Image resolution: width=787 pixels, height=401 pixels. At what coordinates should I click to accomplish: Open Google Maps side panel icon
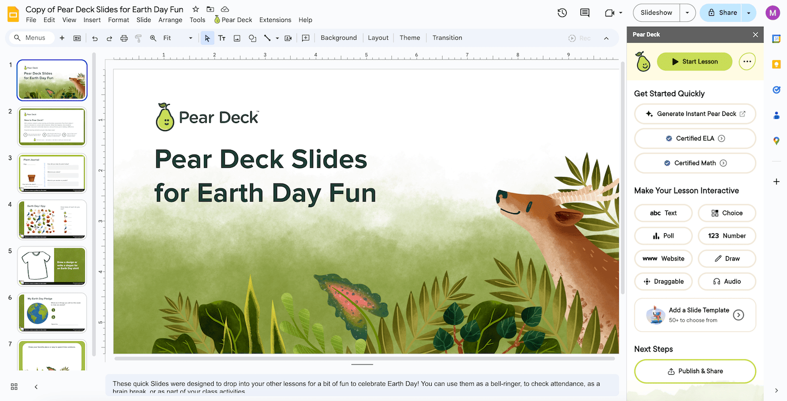(x=776, y=141)
